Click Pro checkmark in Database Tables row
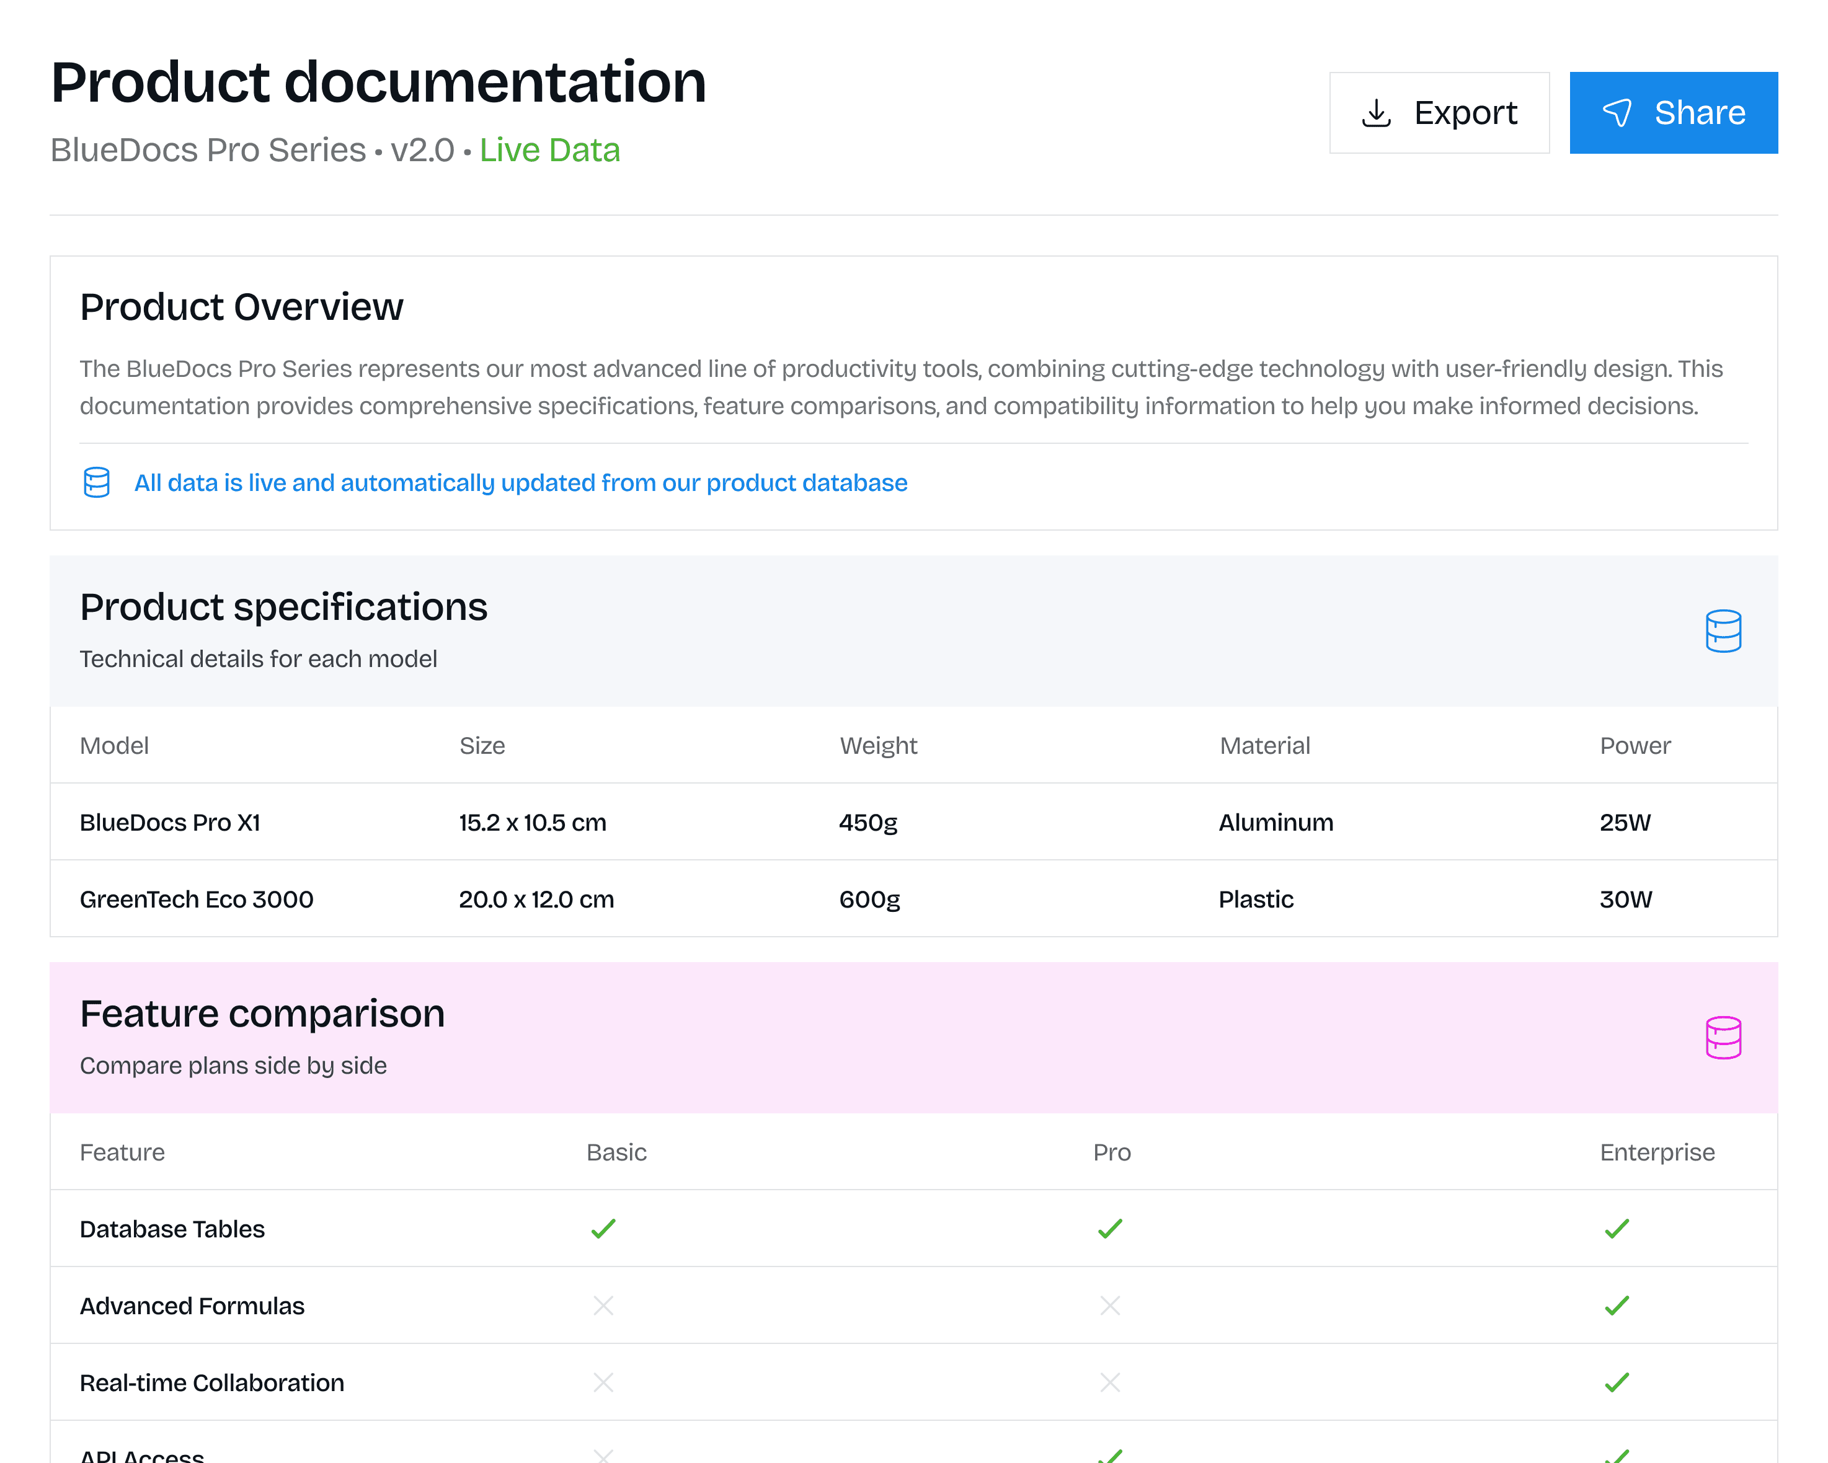The height and width of the screenshot is (1463, 1828). pyautogui.click(x=1110, y=1228)
